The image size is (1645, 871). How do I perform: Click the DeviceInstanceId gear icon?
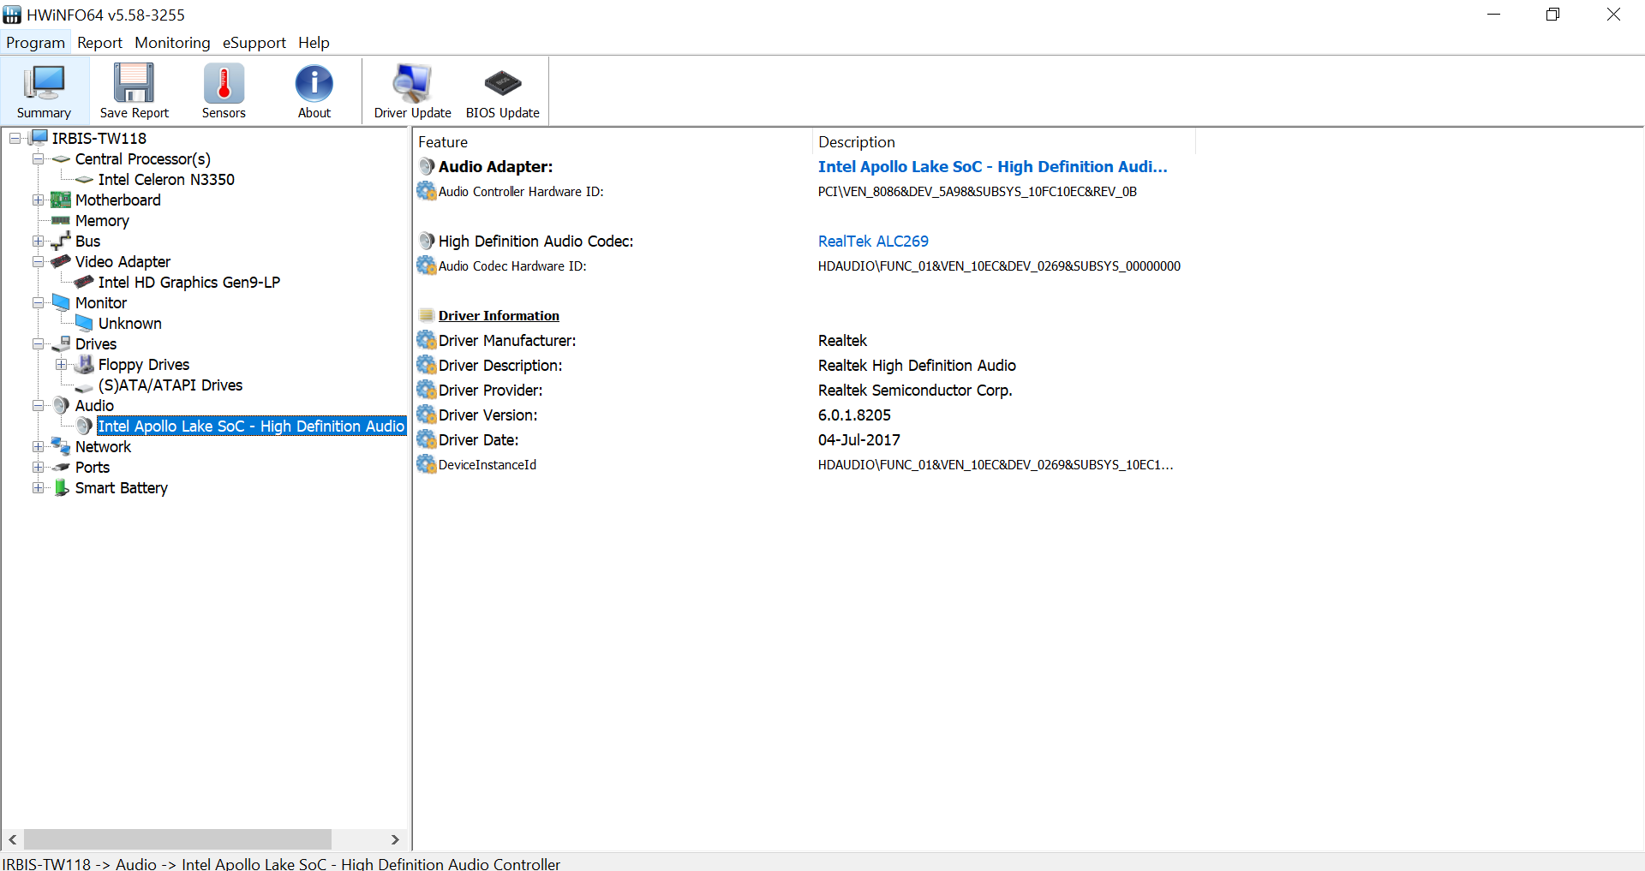pyautogui.click(x=427, y=464)
